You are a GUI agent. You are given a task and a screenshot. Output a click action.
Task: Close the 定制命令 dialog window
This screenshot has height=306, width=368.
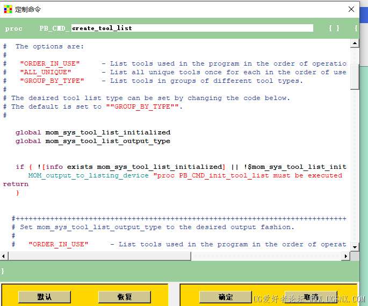[x=351, y=9]
